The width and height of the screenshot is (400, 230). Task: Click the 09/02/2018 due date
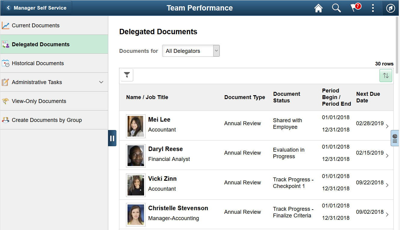click(370, 212)
